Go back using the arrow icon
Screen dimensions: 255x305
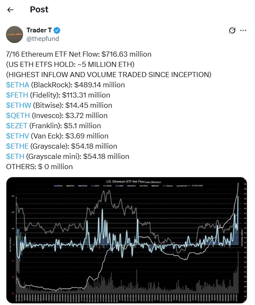tap(10, 10)
